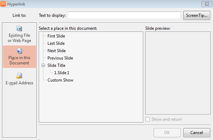
Task: Select Last Slide as link target
Action: pos(56,43)
